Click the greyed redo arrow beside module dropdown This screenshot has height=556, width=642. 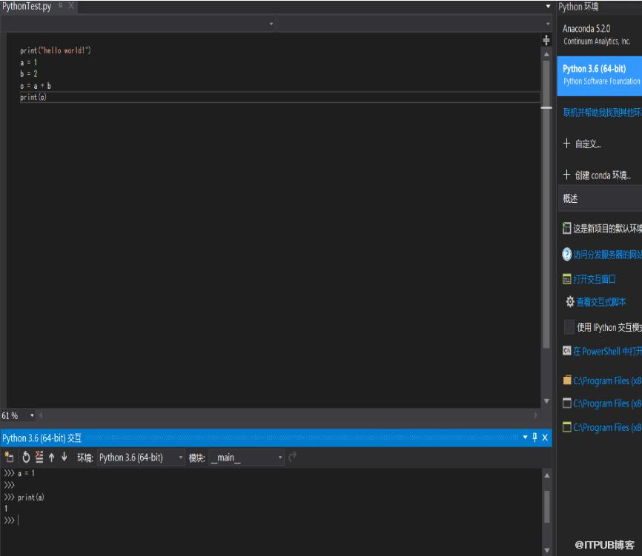(x=292, y=457)
